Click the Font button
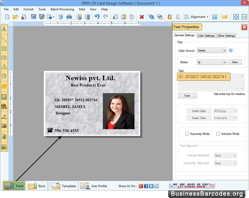Screen dimensions: 249x198 [x=187, y=96]
